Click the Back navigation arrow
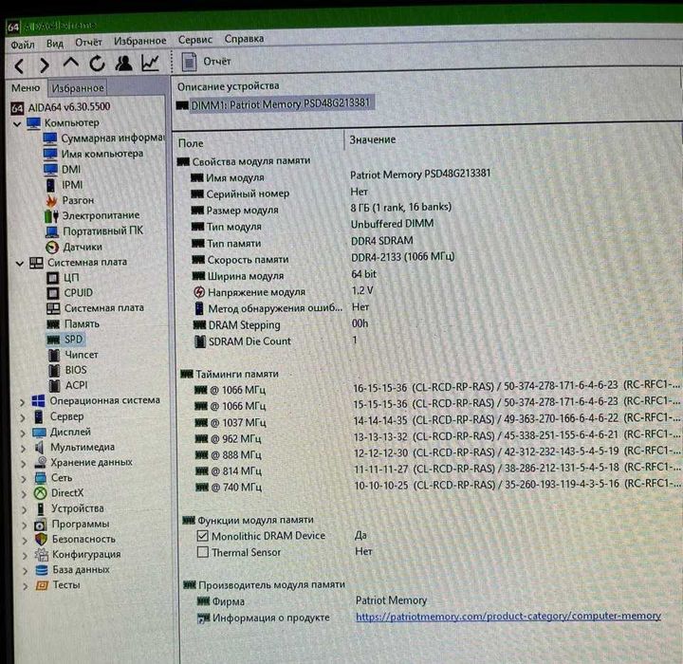 (x=19, y=65)
